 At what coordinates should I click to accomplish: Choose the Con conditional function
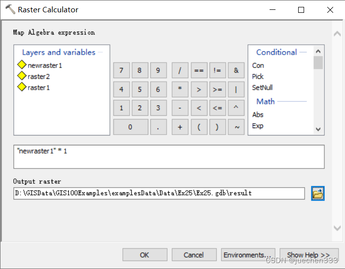click(x=258, y=66)
